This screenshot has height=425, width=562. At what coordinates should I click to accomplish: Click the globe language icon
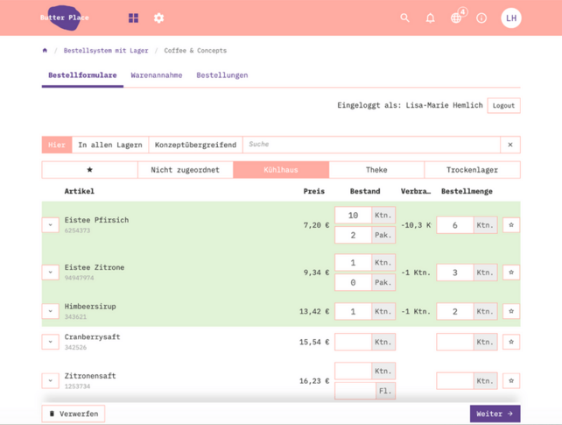point(456,18)
